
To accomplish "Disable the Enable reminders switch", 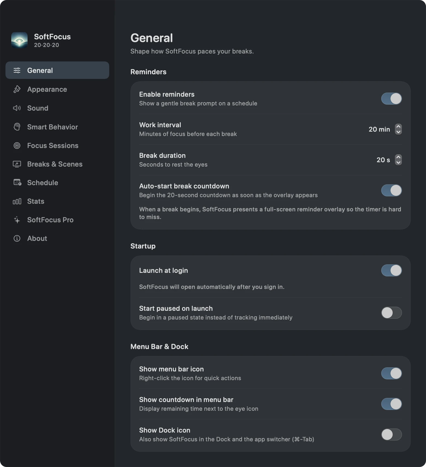I will pyautogui.click(x=392, y=99).
